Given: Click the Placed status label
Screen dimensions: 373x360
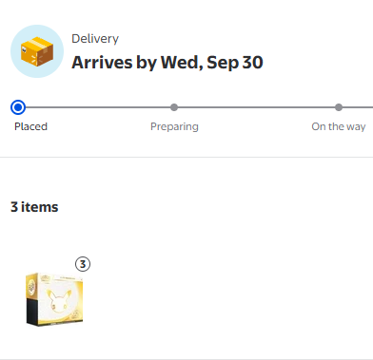Looking at the screenshot, I should 30,126.
